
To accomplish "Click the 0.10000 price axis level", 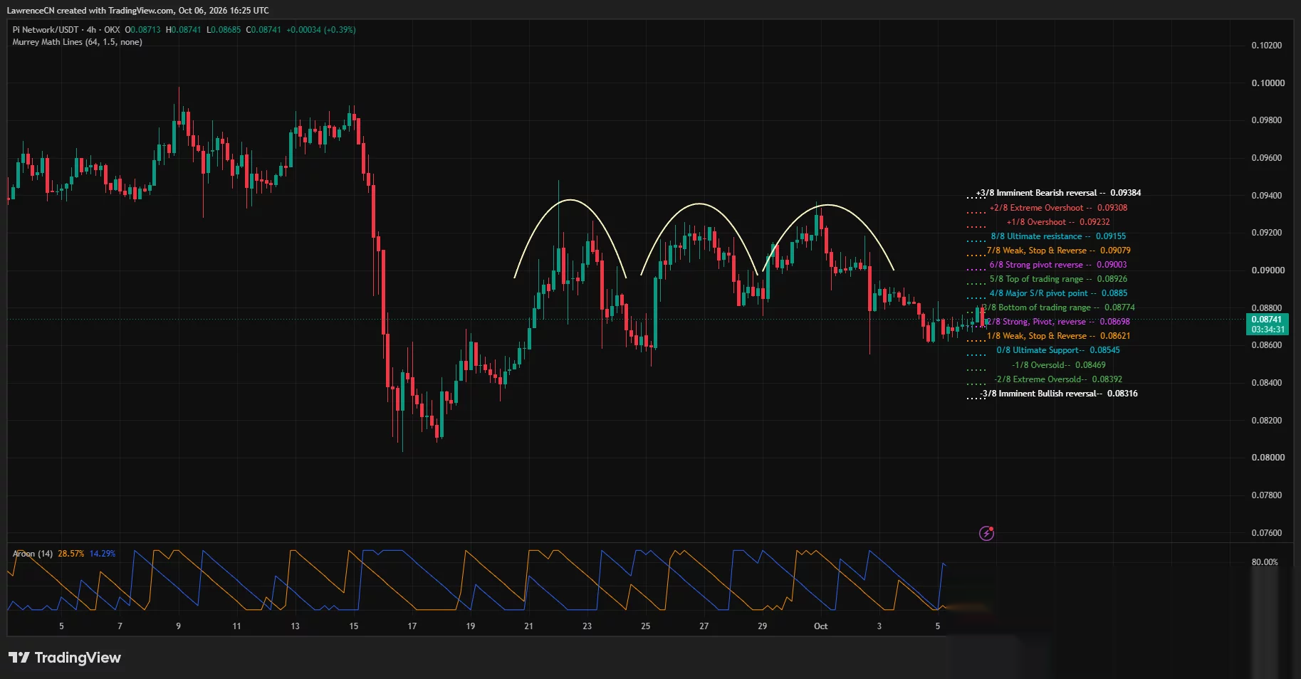I will click(x=1268, y=83).
